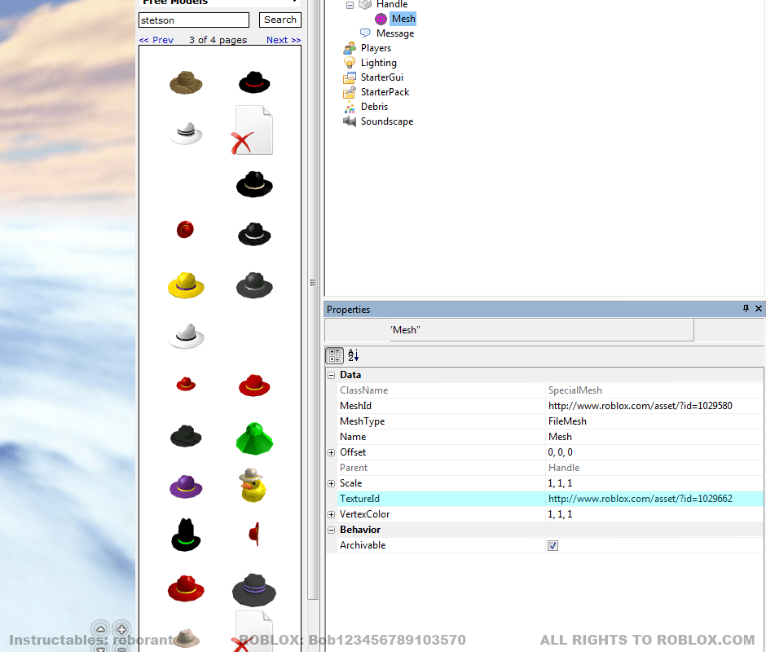Toggle the categorized view button in Properties
The width and height of the screenshot is (766, 652).
335,355
